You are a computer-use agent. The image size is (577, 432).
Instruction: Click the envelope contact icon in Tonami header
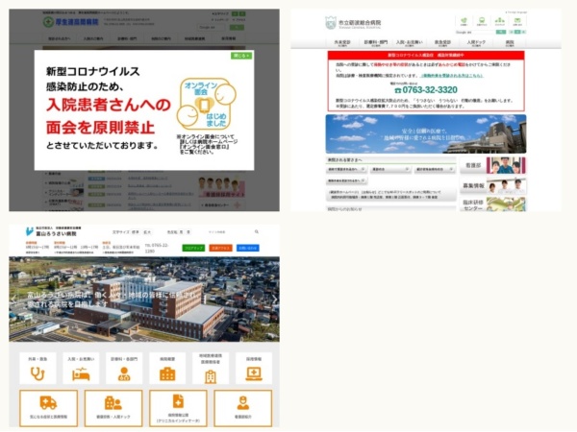(x=517, y=21)
